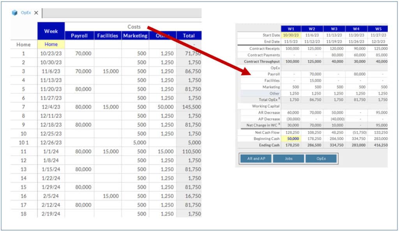Select the W3 column header
Image resolution: width=399 pixels, height=231 pixels.
click(x=334, y=29)
